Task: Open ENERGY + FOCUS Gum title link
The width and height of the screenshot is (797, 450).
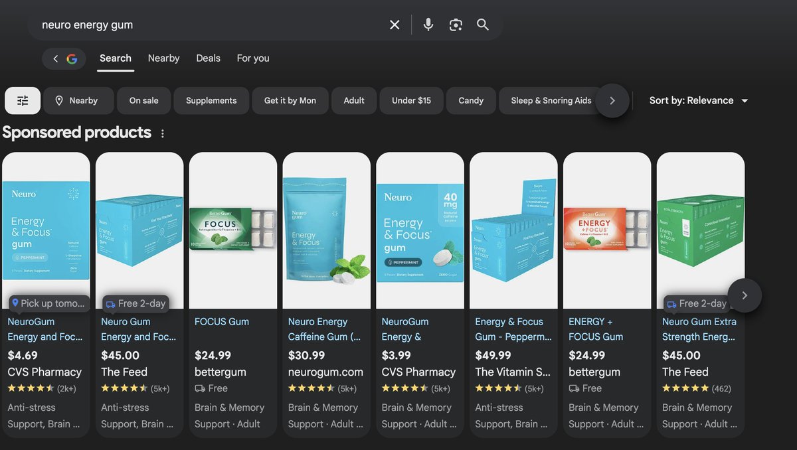Action: coord(596,329)
